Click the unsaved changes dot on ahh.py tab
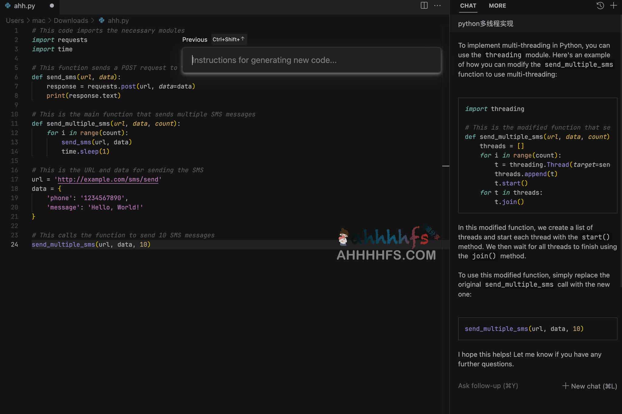The image size is (622, 414). pyautogui.click(x=52, y=5)
